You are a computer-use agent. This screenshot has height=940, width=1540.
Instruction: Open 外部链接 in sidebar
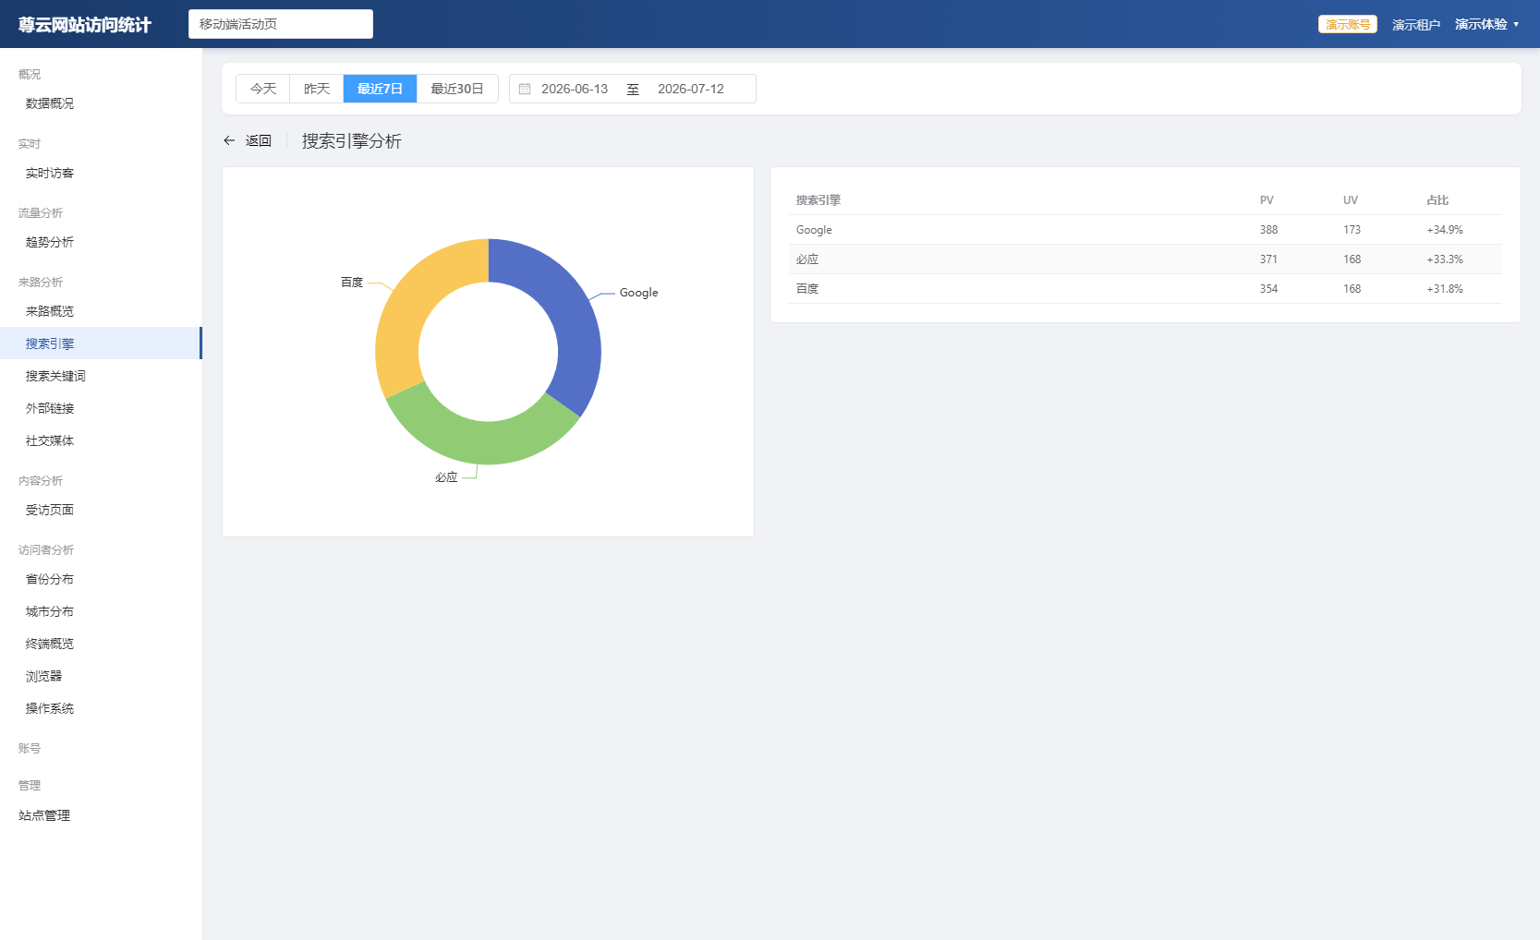point(101,408)
